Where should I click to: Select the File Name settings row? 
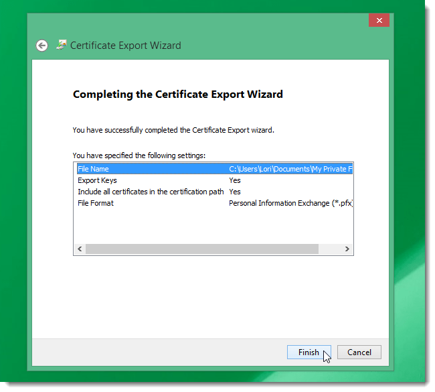215,169
